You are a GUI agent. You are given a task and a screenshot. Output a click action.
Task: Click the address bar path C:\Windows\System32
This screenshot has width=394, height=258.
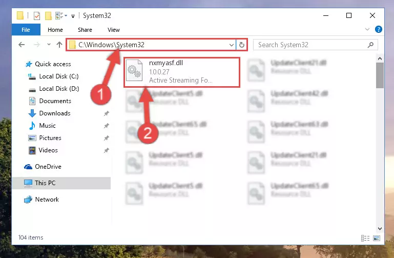click(111, 45)
